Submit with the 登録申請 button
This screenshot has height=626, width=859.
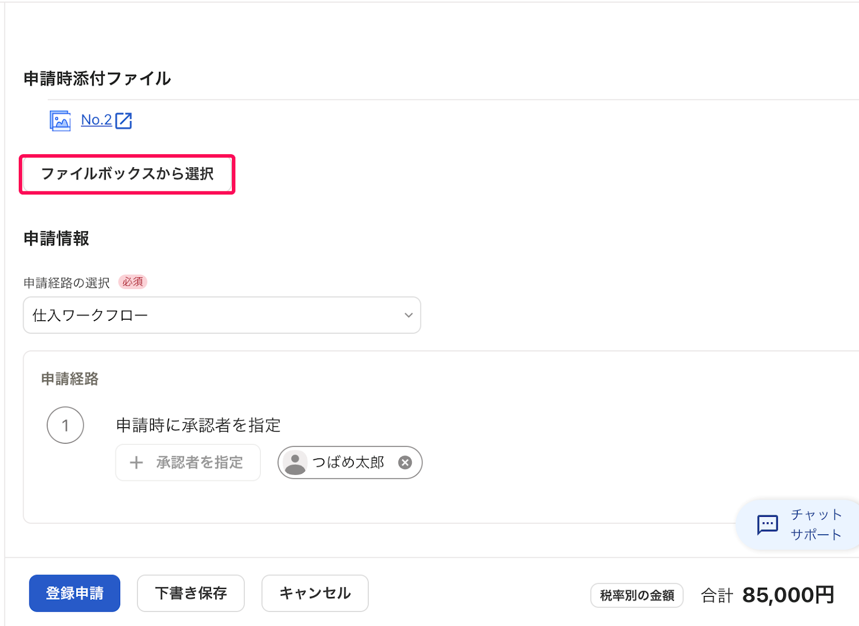coord(75,593)
